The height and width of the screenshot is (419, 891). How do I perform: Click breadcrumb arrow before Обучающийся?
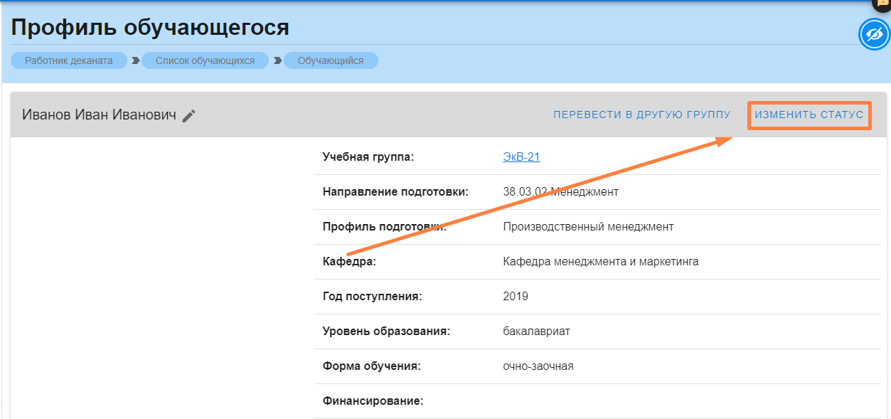(277, 61)
